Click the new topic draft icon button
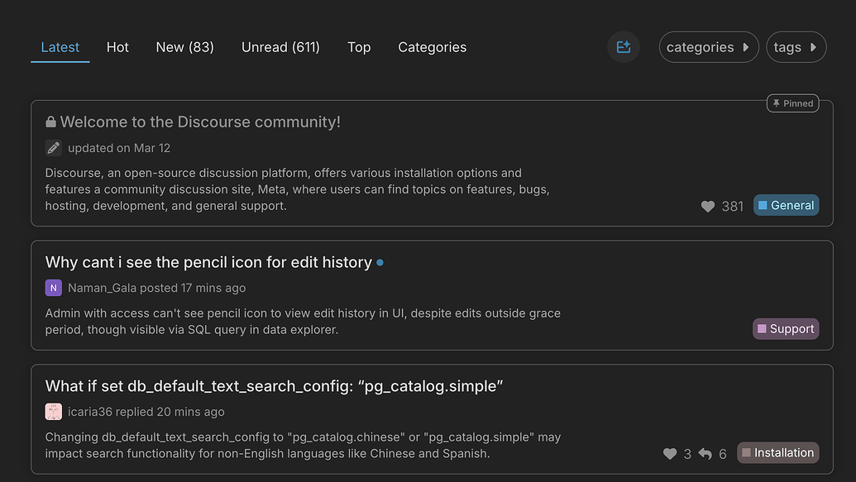The width and height of the screenshot is (856, 482). 624,47
